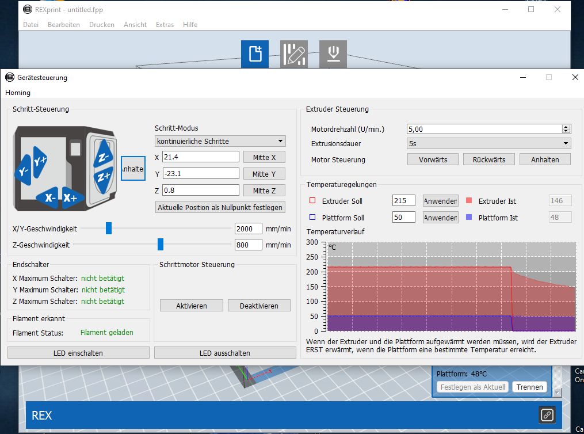Increase Motordrehzahl with spinner up arrow
Screen dimensions: 584x434
(x=566, y=127)
